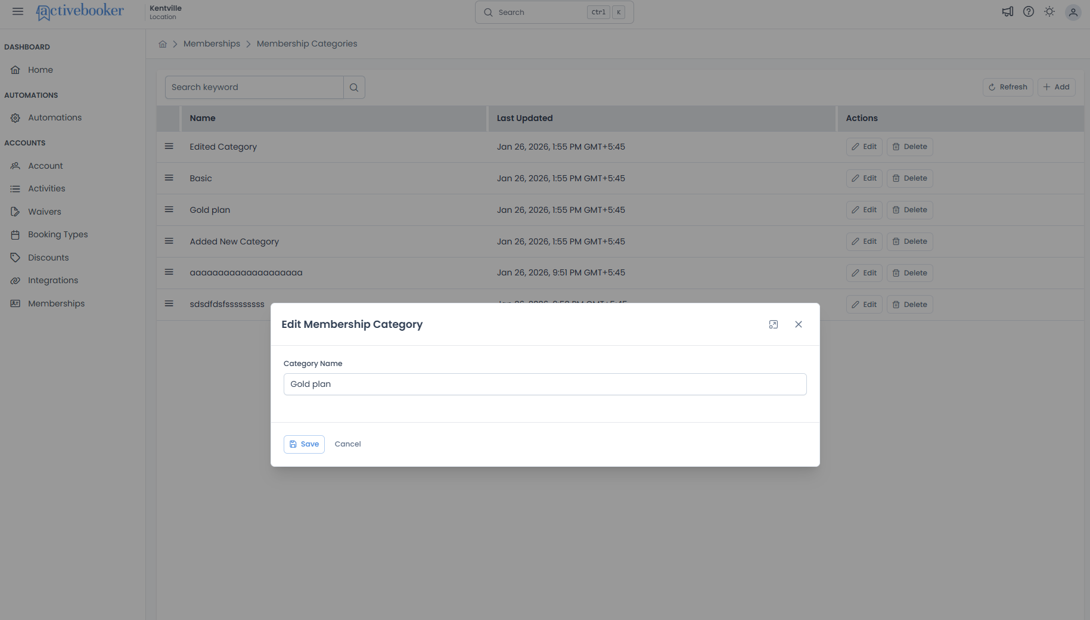Delete the Edited Category row
This screenshot has height=620, width=1090.
[x=910, y=147]
